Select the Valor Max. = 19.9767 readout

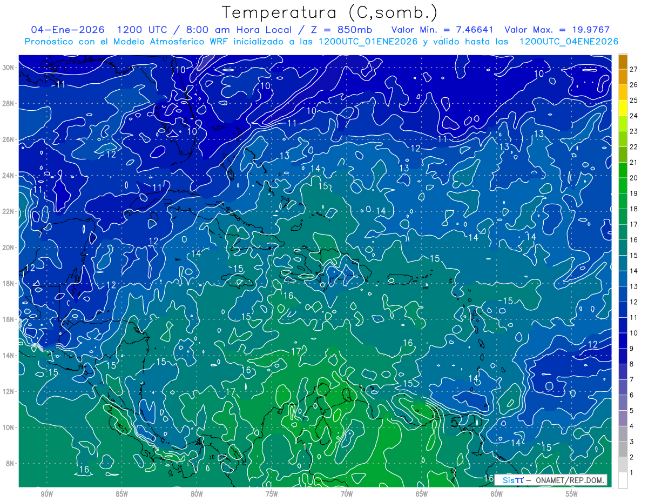[557, 30]
